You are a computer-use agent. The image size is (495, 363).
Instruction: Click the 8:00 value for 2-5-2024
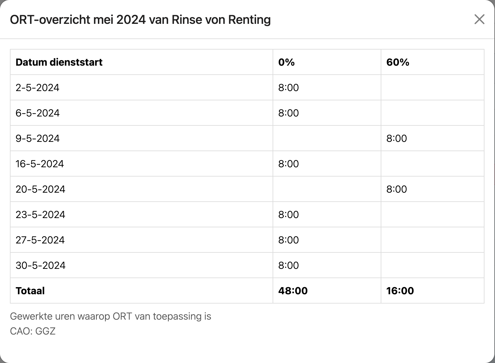(x=288, y=88)
